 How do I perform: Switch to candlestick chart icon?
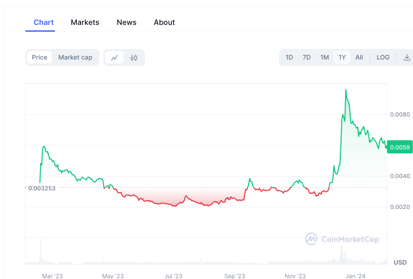(x=134, y=58)
